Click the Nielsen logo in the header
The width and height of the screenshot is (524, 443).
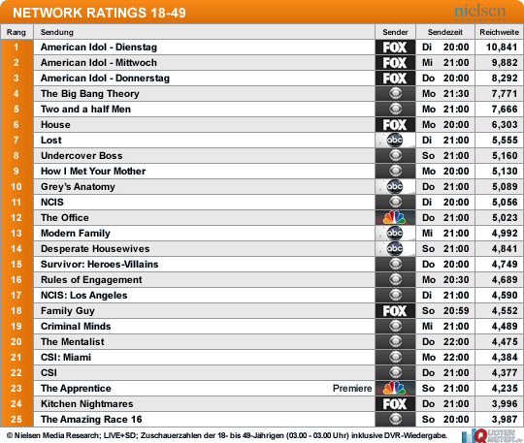(x=480, y=12)
